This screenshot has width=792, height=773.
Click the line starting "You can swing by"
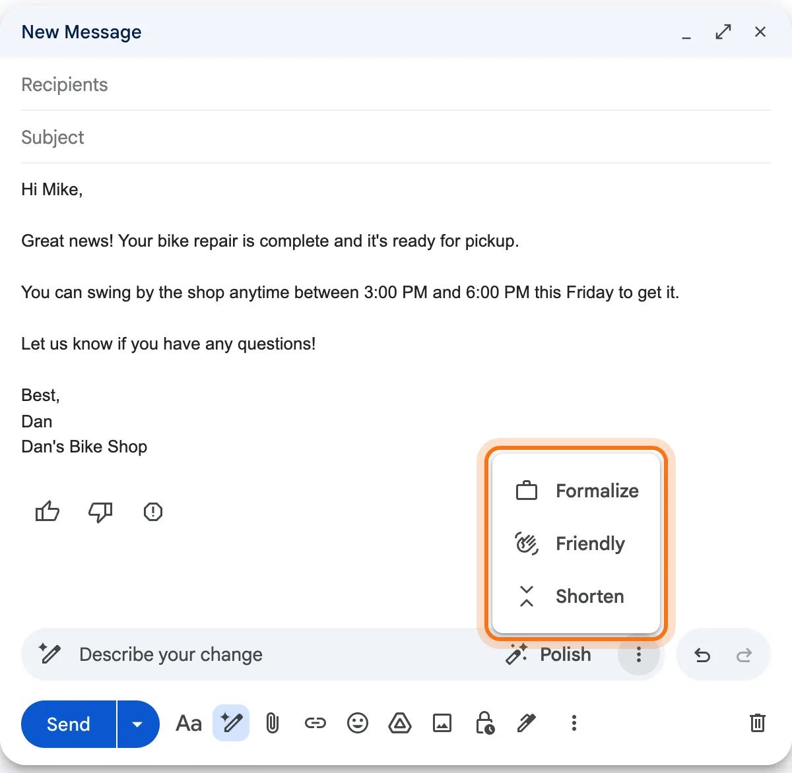click(350, 292)
